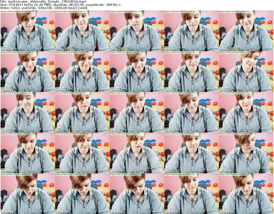This screenshot has width=274, height=214.
Task: Select the frame stamped 00:01:13
Action: click(x=191, y=72)
